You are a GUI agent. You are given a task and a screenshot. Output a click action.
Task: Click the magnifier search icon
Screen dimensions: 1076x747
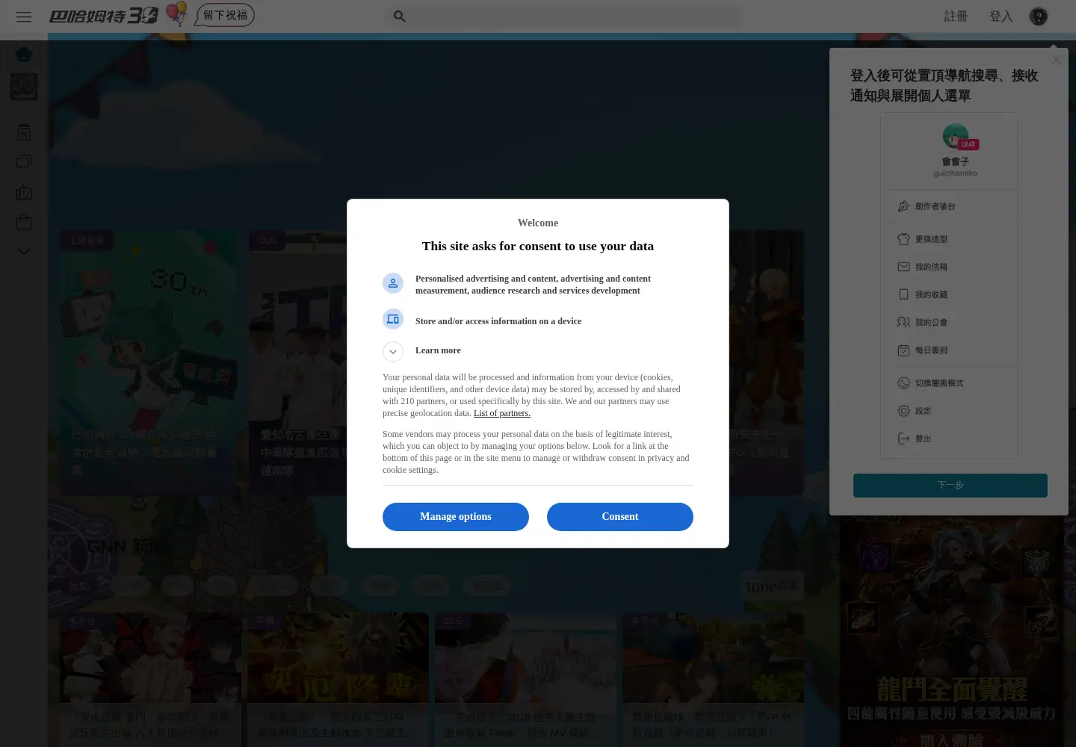[400, 16]
